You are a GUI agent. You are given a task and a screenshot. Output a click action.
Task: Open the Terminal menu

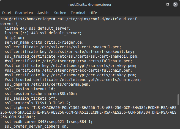tap(78, 13)
